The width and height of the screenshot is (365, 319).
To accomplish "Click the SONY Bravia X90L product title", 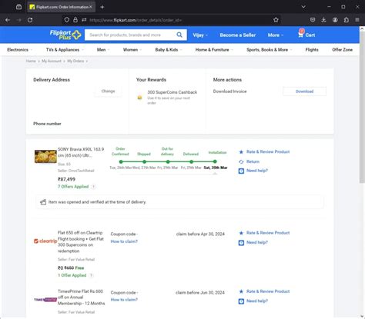I will 81,152.
